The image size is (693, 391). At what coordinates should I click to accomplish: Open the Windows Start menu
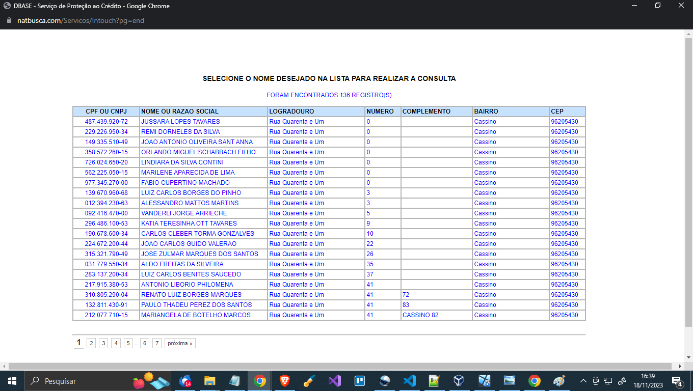pyautogui.click(x=12, y=381)
